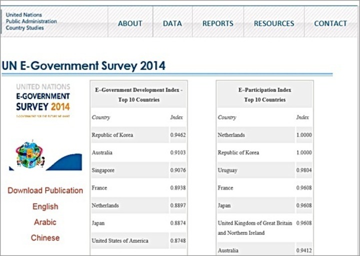Download the Chinese publication
The image size is (360, 256).
[x=45, y=238]
